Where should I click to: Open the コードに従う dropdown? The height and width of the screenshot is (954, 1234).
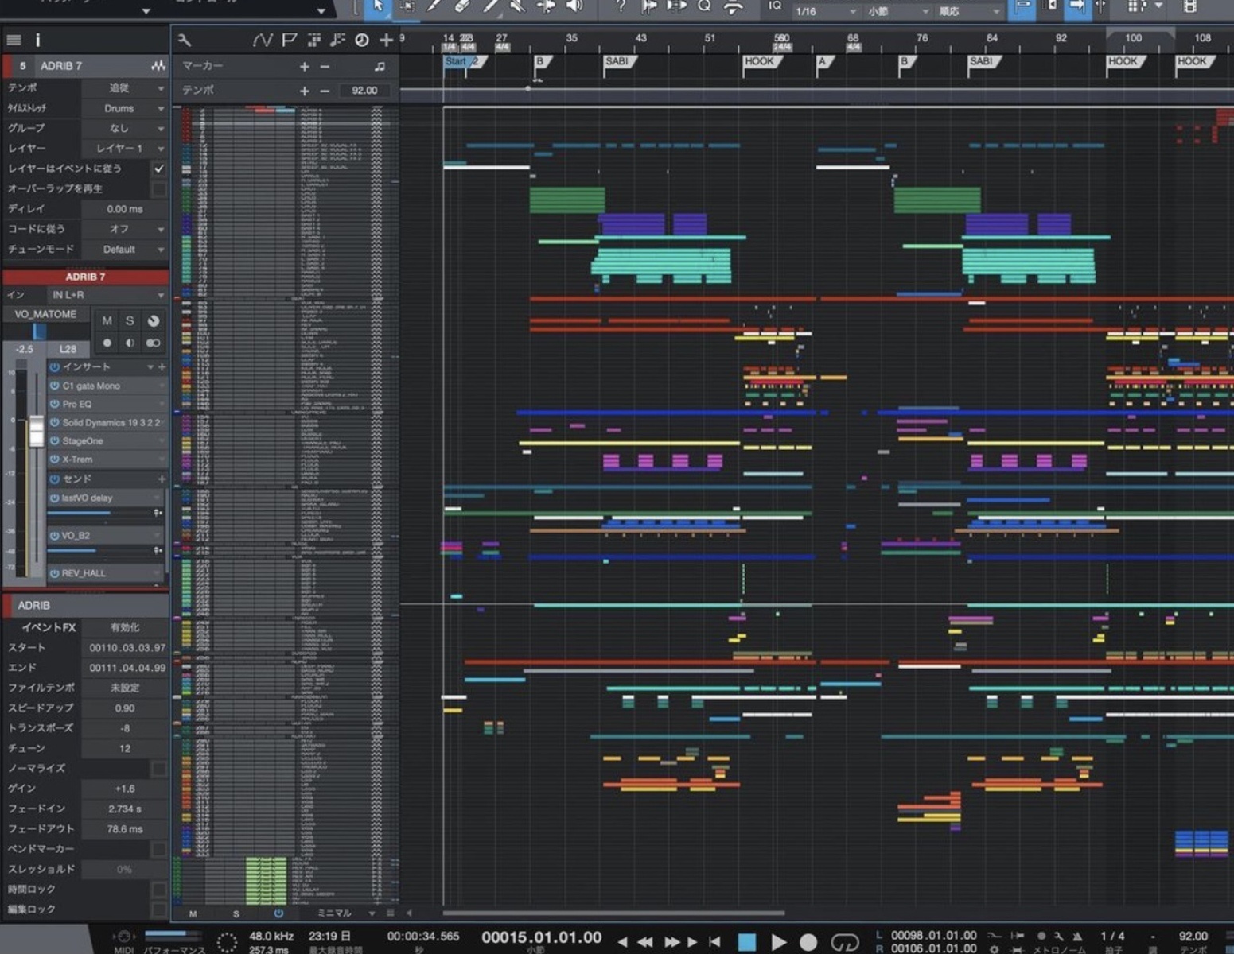[x=124, y=229]
